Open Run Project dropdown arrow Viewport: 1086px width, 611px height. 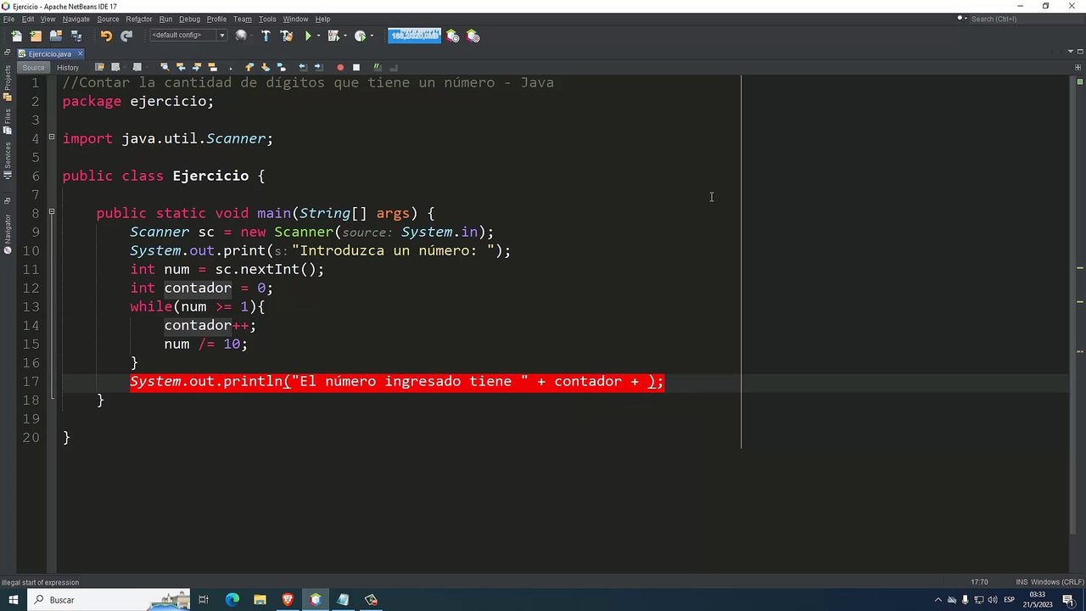point(319,36)
